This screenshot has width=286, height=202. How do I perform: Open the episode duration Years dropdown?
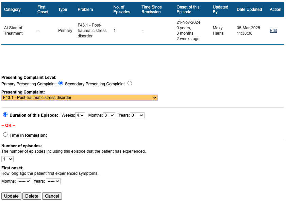tap(137, 115)
